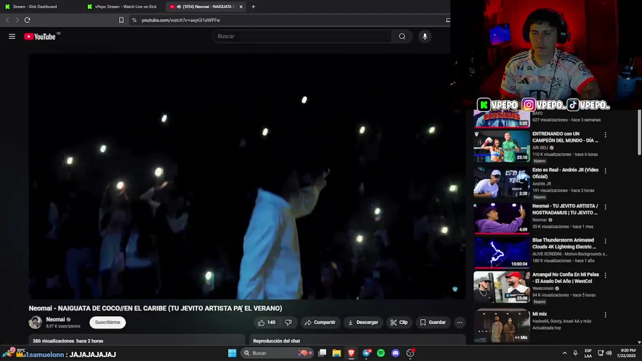Create a clip with the Clip button
This screenshot has width=642, height=361.
pos(399,322)
